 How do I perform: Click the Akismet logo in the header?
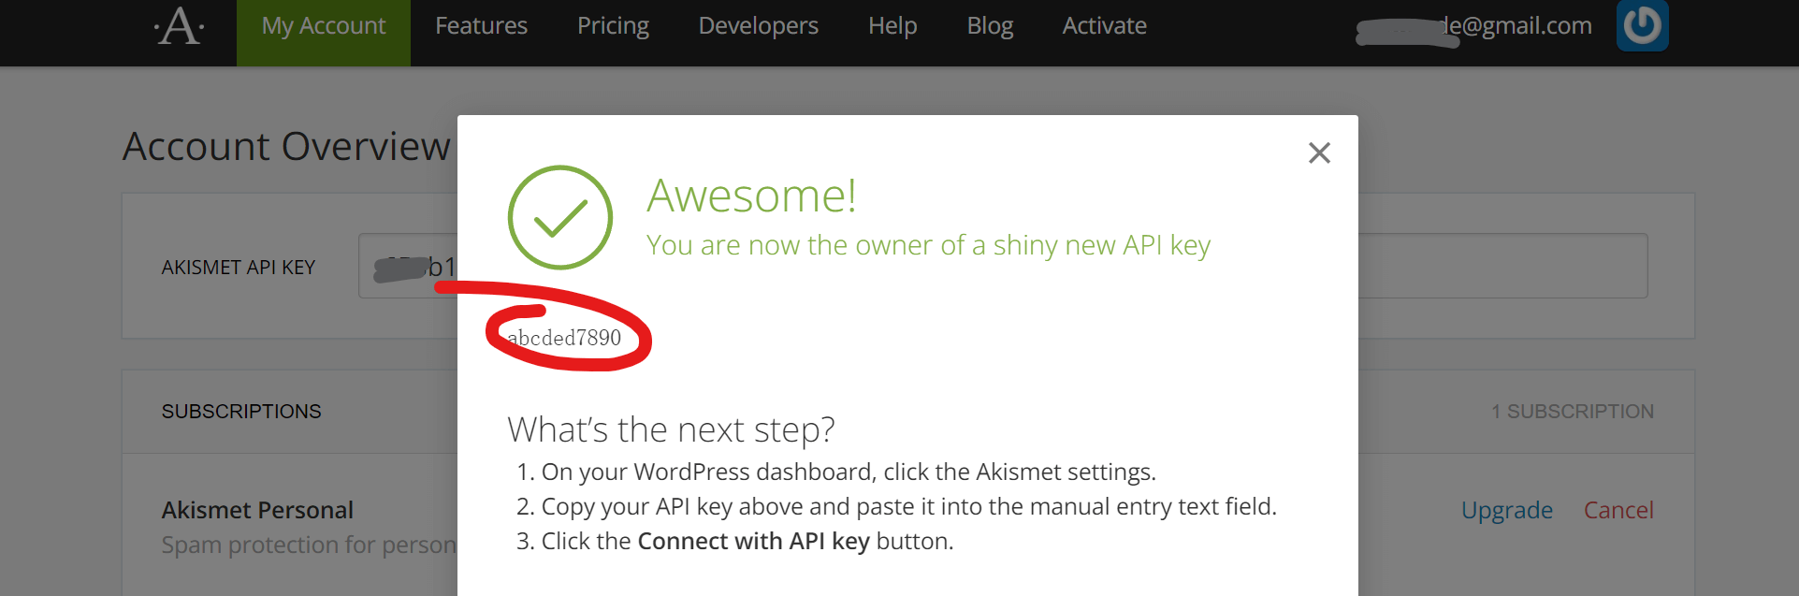(180, 26)
